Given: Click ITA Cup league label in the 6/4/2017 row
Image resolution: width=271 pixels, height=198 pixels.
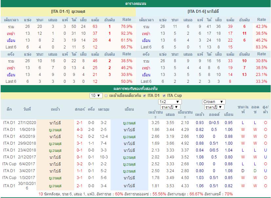Looking at the screenshot, I should [x=9, y=164].
